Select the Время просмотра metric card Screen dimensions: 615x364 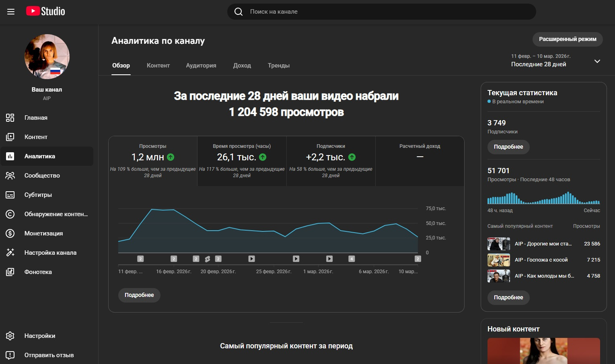pyautogui.click(x=242, y=161)
